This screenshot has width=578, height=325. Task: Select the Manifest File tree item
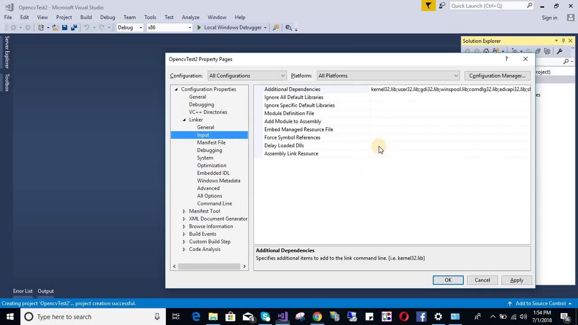pos(211,143)
